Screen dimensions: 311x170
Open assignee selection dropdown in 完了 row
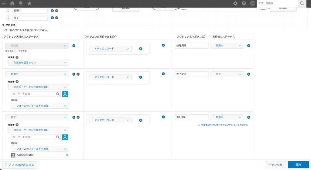tap(39, 130)
